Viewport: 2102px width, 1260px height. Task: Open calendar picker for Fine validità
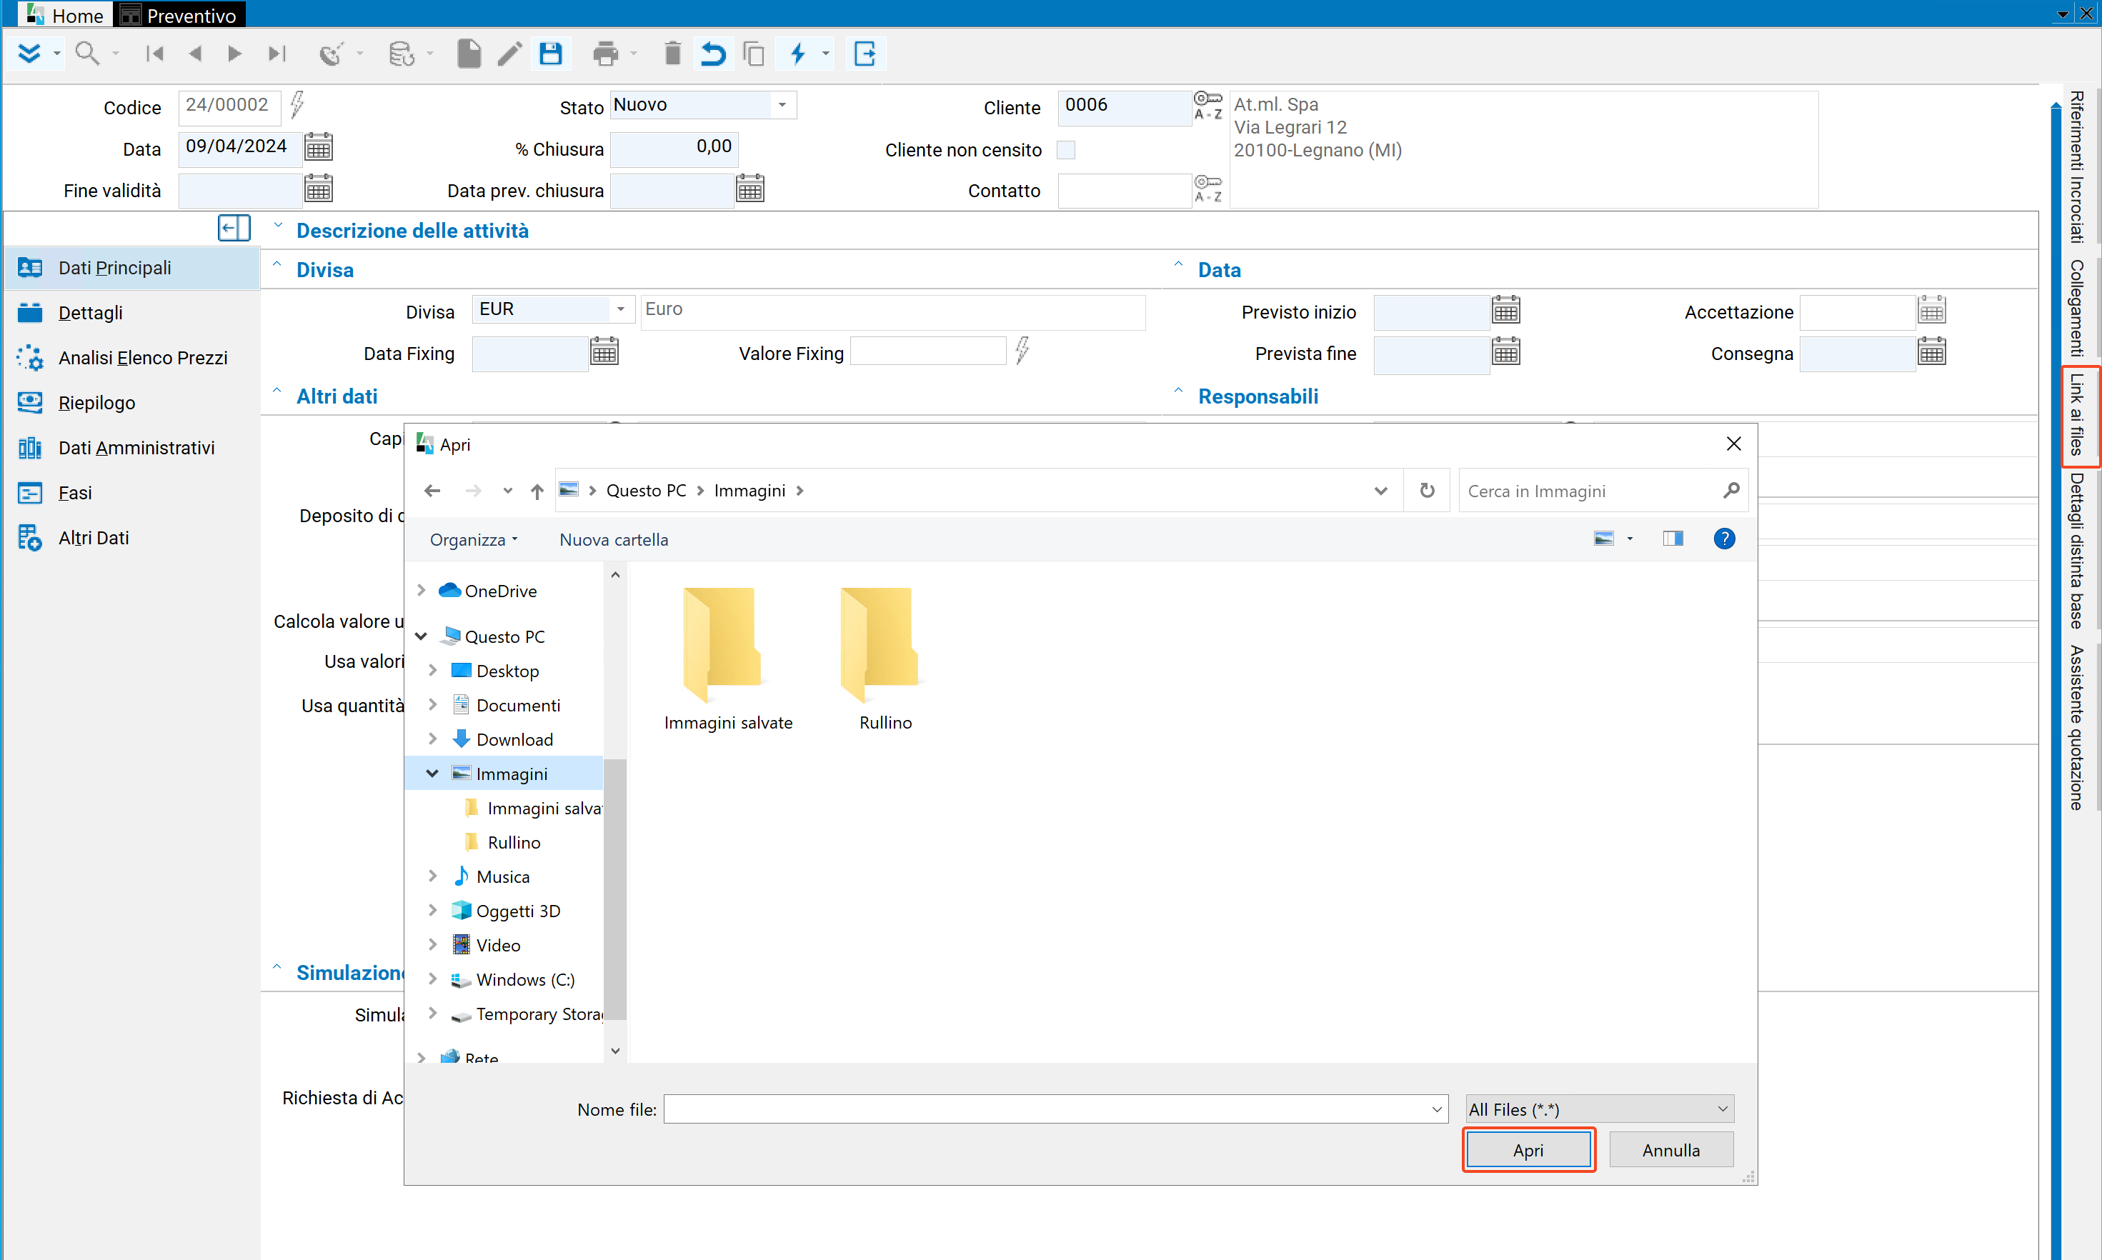point(319,189)
